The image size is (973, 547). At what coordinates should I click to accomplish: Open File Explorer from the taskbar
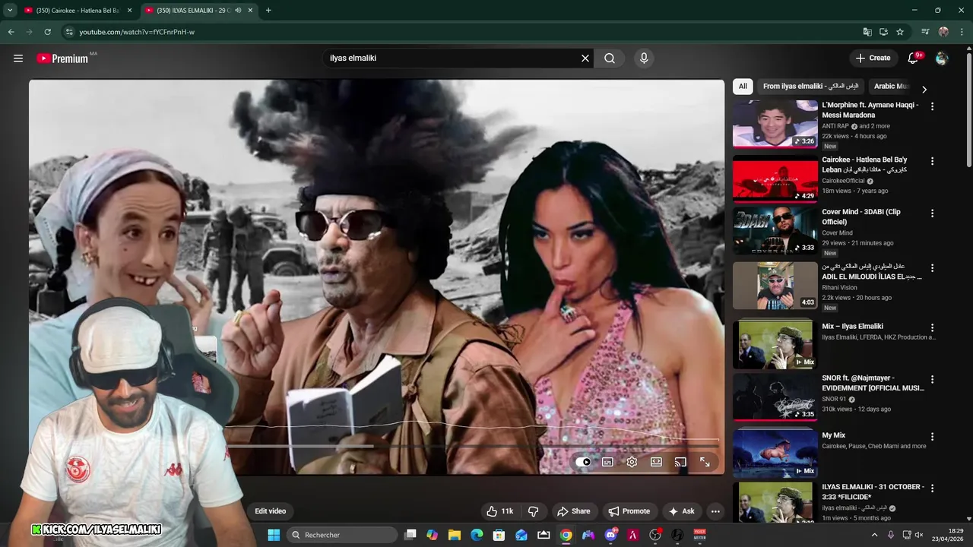tap(455, 535)
